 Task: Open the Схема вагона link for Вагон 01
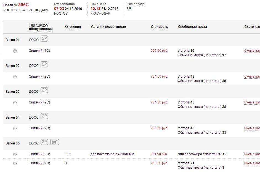252,51
